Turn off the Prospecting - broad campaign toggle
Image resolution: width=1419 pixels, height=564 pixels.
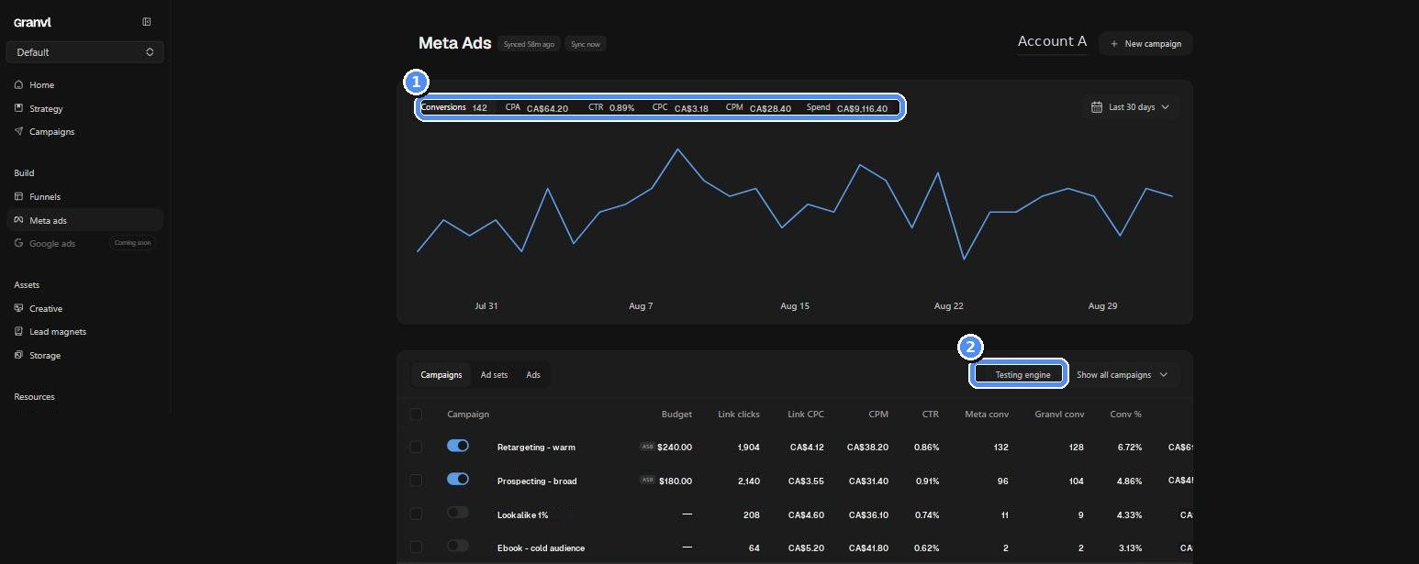(x=458, y=479)
